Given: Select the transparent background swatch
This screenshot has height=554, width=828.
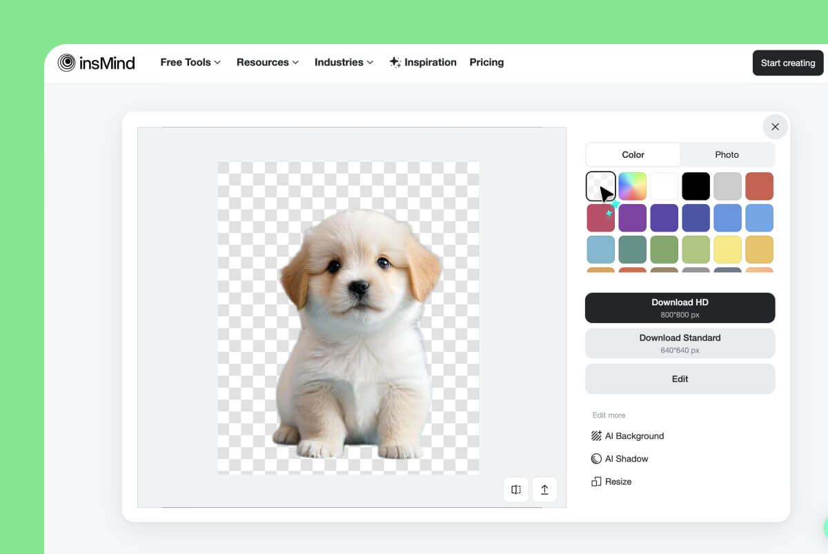Looking at the screenshot, I should [600, 186].
